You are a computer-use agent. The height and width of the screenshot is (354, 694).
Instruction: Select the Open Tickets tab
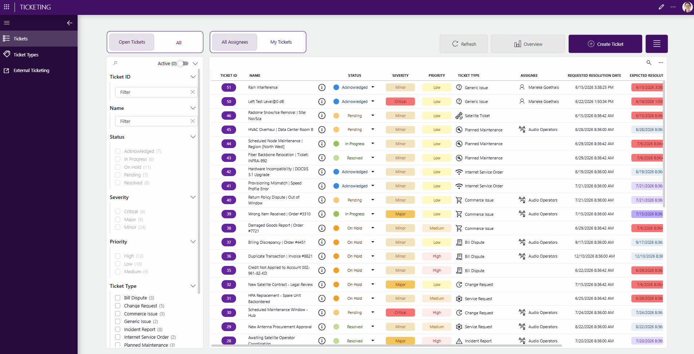[x=132, y=42]
